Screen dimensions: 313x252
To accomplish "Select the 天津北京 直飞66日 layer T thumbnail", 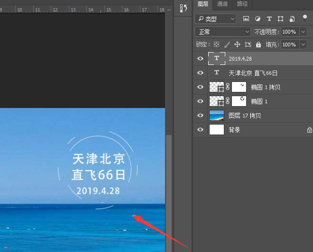I will click(x=217, y=73).
